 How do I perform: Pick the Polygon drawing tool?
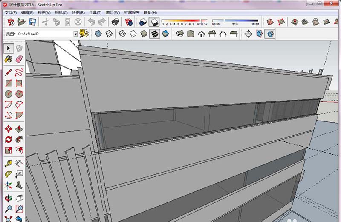pyautogui.click(x=19, y=94)
